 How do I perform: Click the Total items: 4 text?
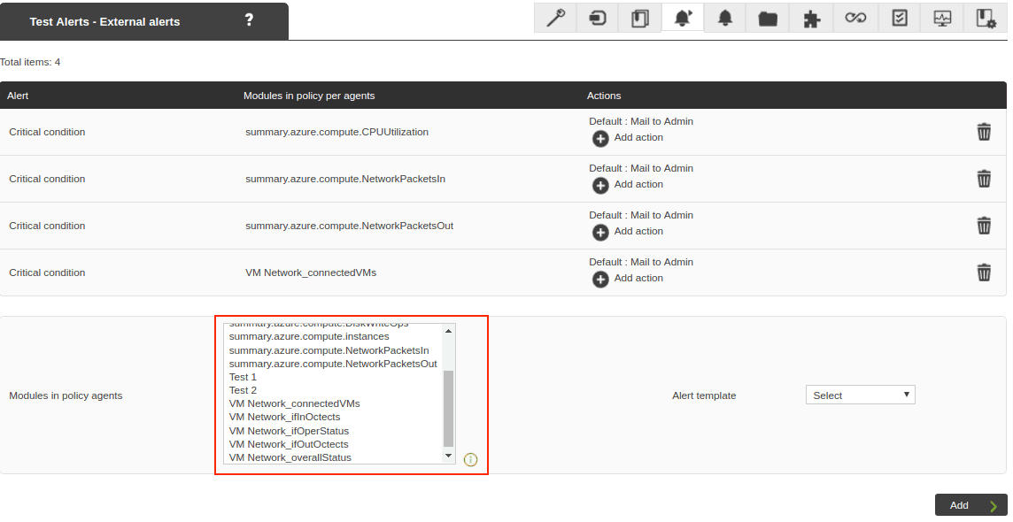30,62
